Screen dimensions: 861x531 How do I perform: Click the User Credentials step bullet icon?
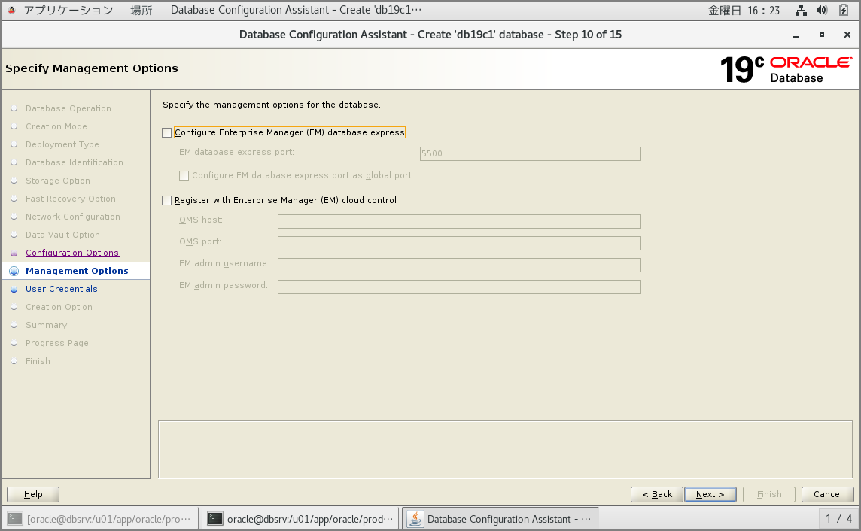[x=14, y=289]
